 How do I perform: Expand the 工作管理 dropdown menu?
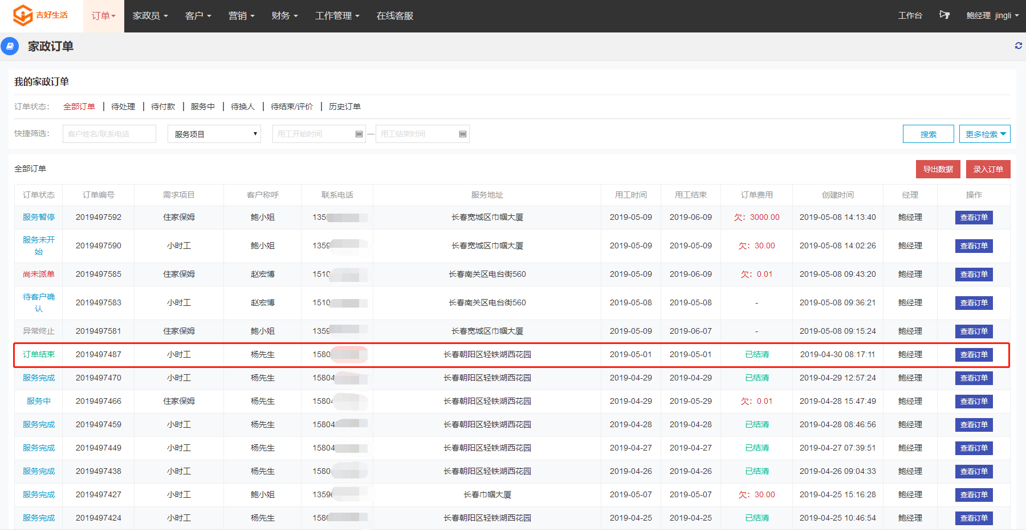[x=337, y=16]
